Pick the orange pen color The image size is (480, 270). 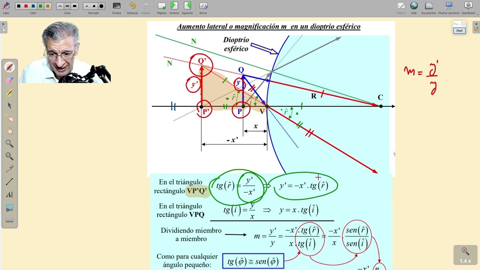pos(48,6)
